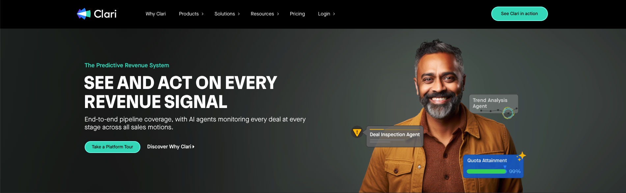The image size is (626, 193).
Task: Expand the Solutions chevron
Action: (x=239, y=14)
